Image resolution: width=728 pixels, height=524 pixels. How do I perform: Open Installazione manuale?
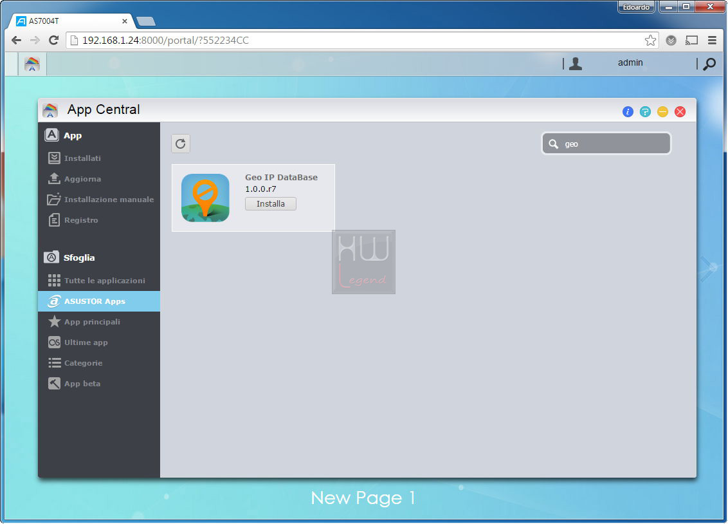(x=99, y=200)
